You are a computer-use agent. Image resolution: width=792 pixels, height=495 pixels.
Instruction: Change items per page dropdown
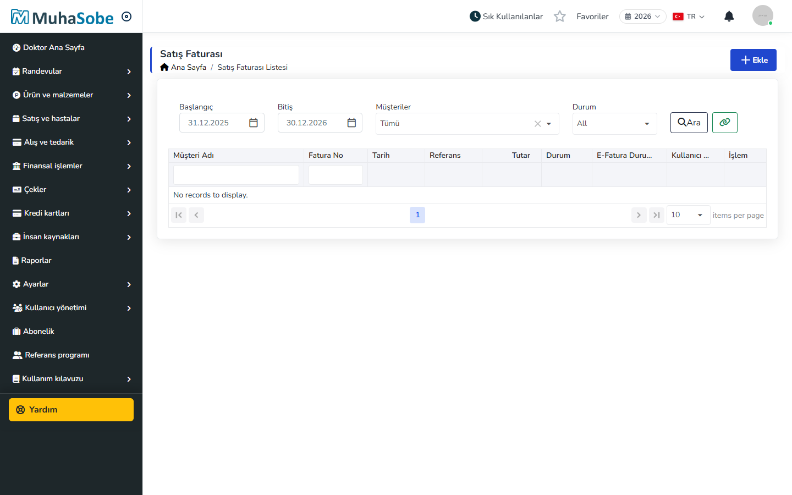(x=688, y=215)
